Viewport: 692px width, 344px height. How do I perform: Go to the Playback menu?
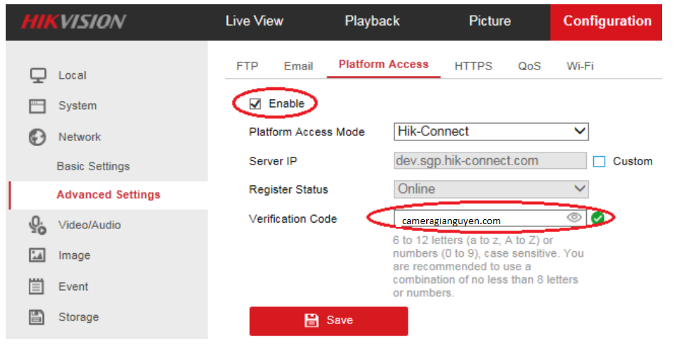372,21
